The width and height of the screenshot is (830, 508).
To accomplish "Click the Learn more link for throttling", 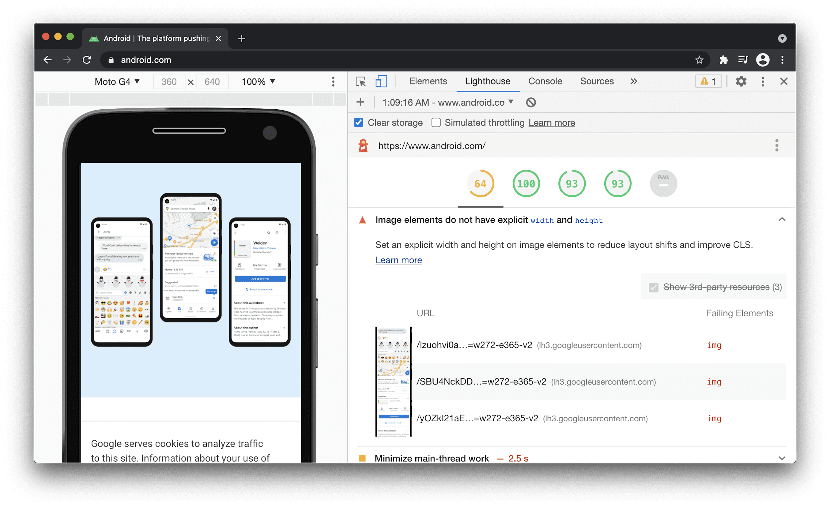I will pyautogui.click(x=551, y=123).
